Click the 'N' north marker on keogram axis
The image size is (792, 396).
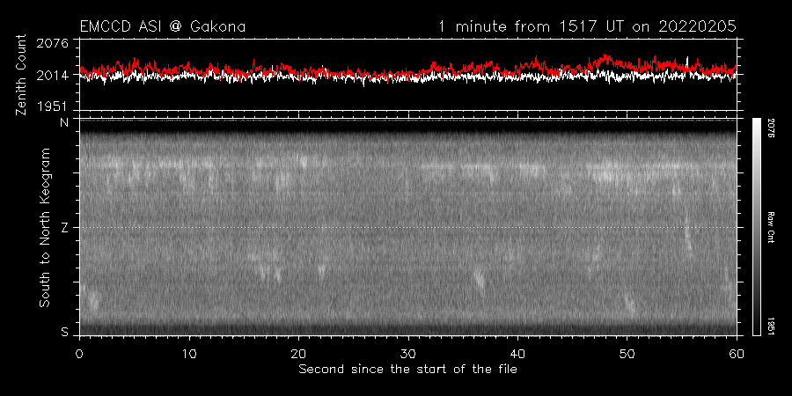[x=64, y=122]
